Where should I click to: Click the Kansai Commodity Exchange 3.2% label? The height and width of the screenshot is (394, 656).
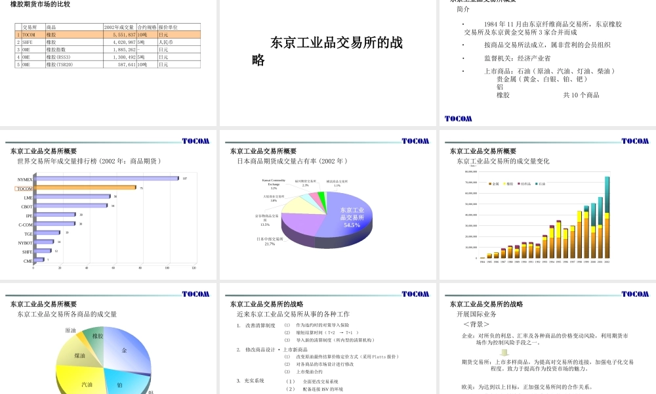(x=274, y=185)
